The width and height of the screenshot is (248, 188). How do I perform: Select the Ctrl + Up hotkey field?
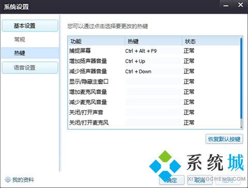pyautogui.click(x=153, y=61)
